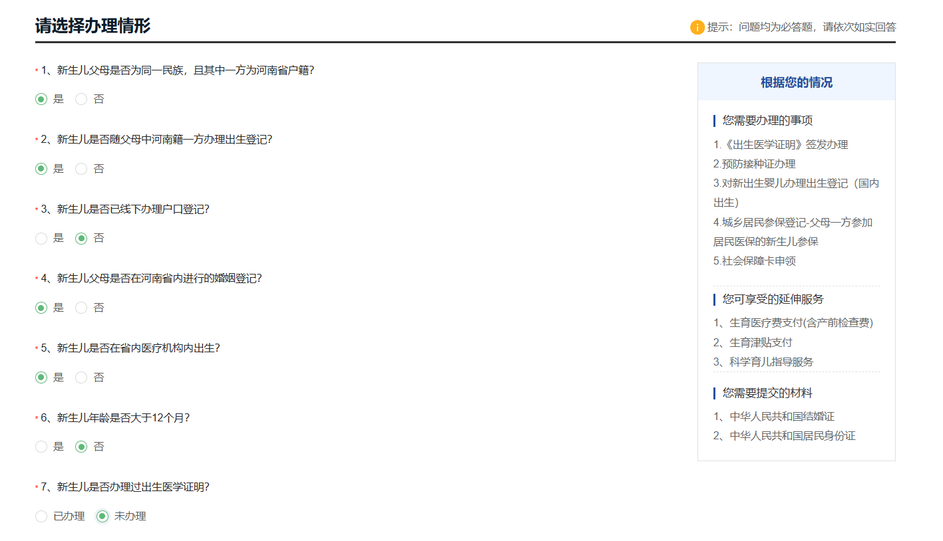Choose 否 for question 5 born in provincial hospital
The height and width of the screenshot is (541, 943).
point(81,378)
